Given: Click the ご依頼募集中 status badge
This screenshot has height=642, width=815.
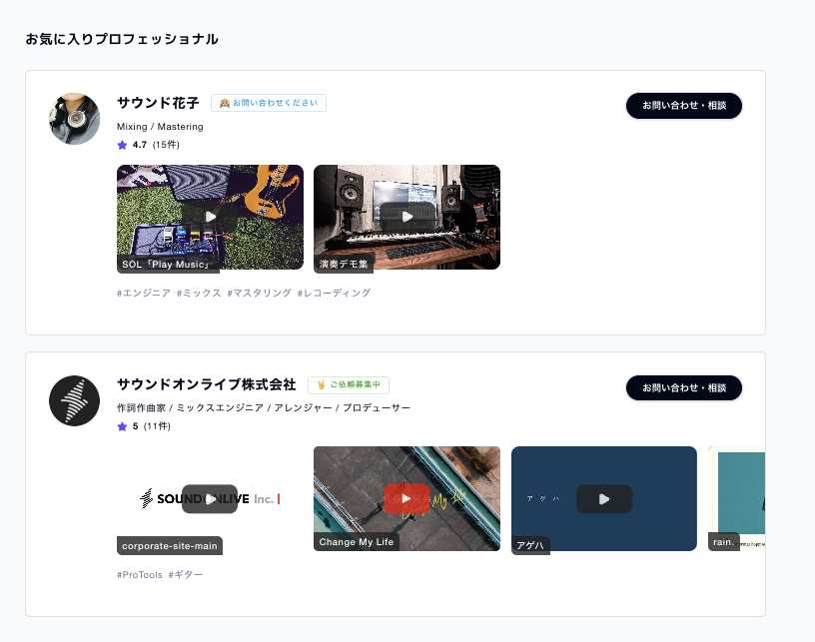Looking at the screenshot, I should 349,384.
